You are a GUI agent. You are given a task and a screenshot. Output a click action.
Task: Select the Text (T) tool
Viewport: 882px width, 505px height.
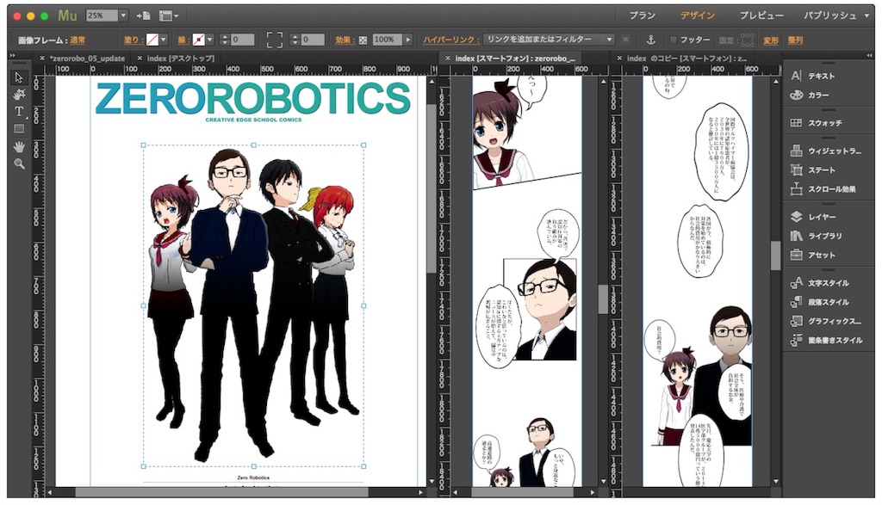(19, 111)
